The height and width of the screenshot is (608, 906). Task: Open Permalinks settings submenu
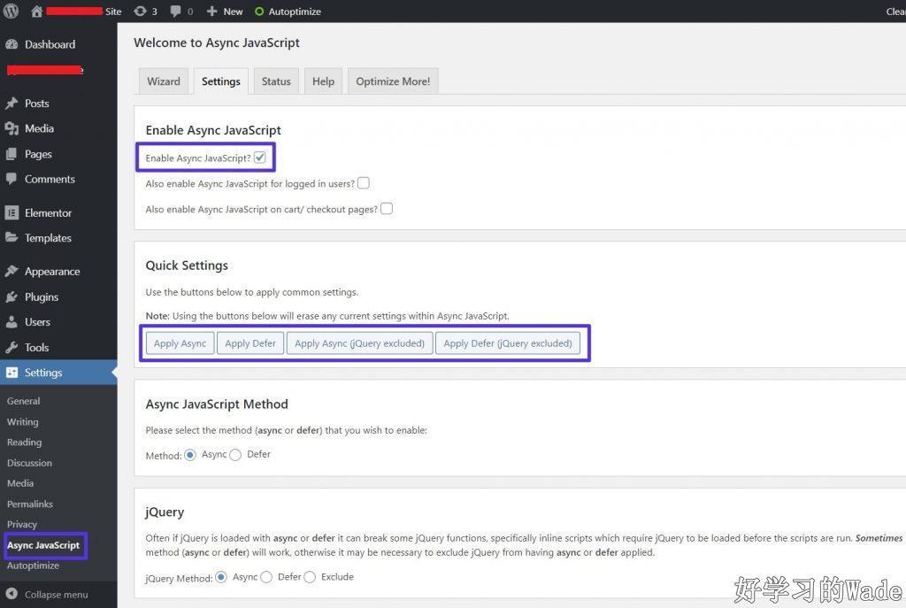[x=30, y=504]
